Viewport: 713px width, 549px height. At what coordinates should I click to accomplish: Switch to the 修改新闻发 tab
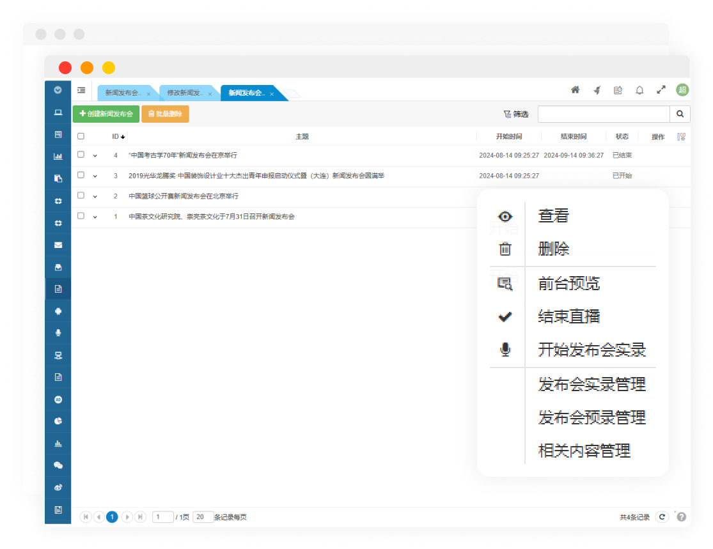coord(185,93)
